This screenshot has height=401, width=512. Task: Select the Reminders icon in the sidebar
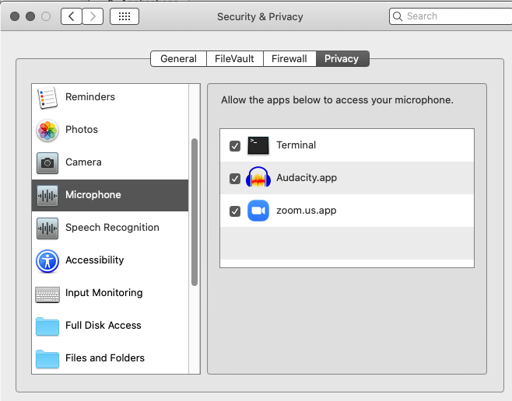[47, 97]
